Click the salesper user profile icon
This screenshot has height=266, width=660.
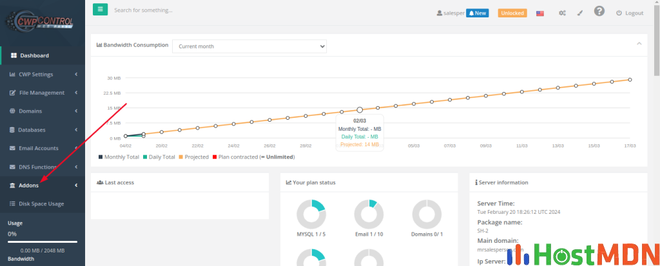(440, 13)
